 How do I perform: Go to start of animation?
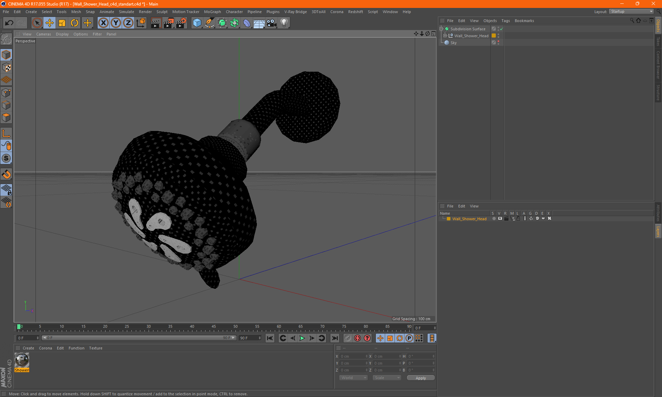[270, 338]
